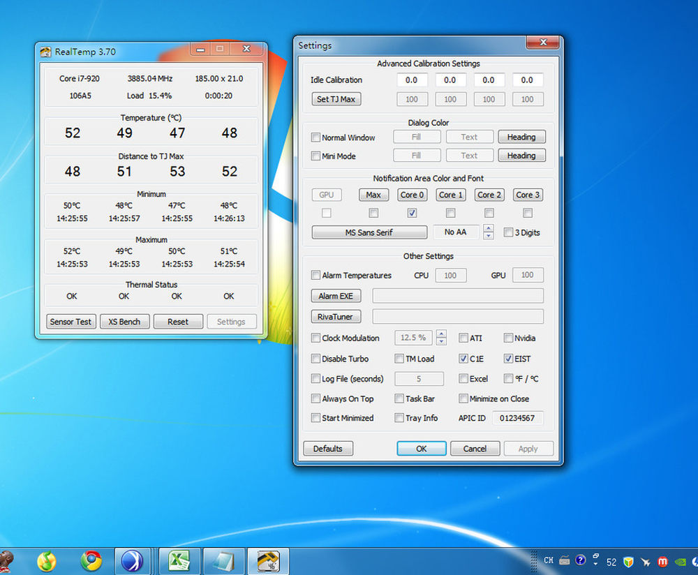Click the Alarm EXE path field
This screenshot has height=575, width=698.
click(458, 296)
